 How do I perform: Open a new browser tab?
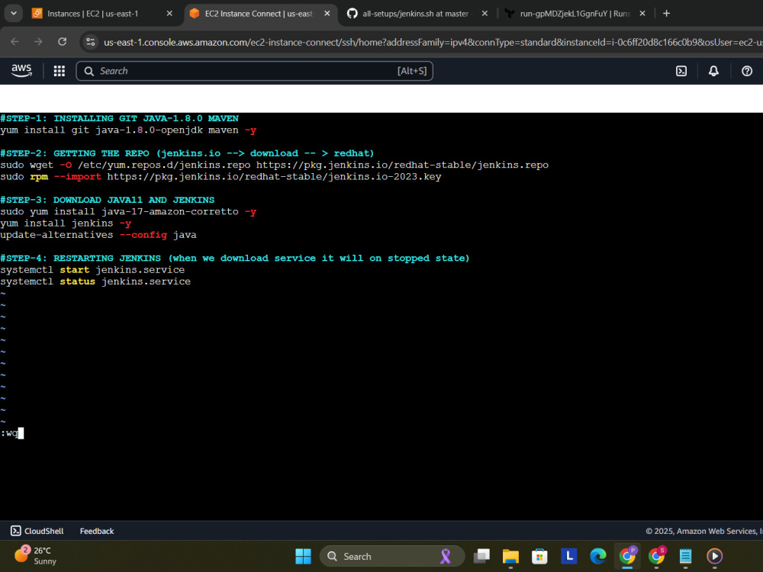(667, 14)
